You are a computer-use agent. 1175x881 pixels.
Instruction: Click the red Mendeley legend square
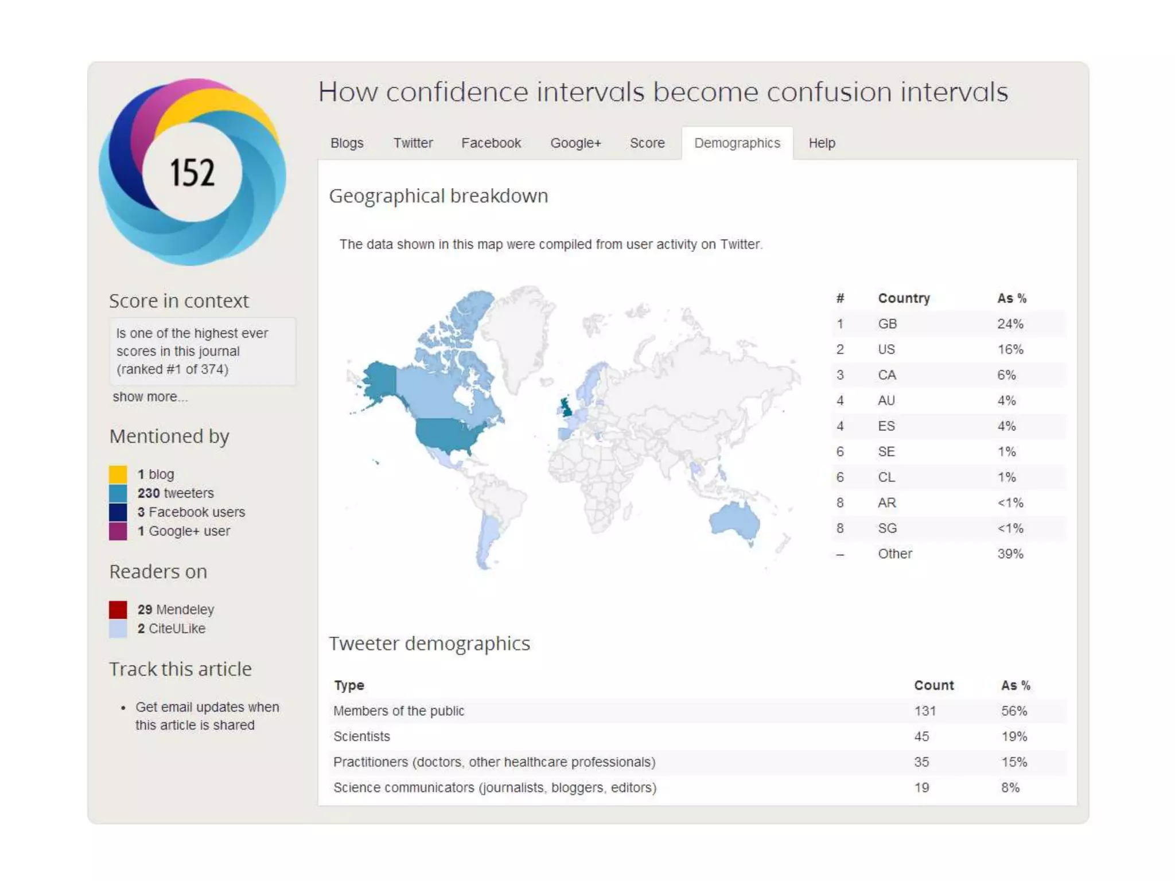pyautogui.click(x=118, y=609)
